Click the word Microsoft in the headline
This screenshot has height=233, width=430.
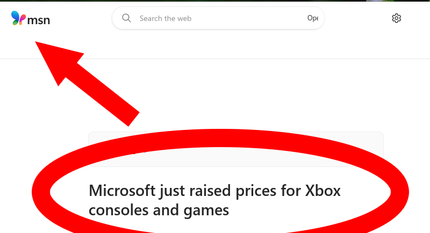(122, 191)
